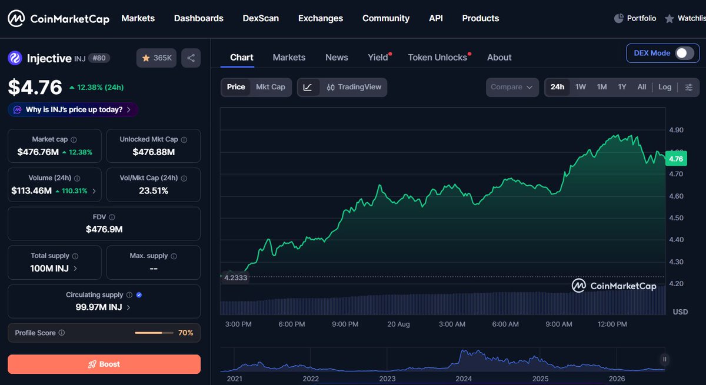
Task: Set chart range to 1W
Action: pyautogui.click(x=581, y=87)
